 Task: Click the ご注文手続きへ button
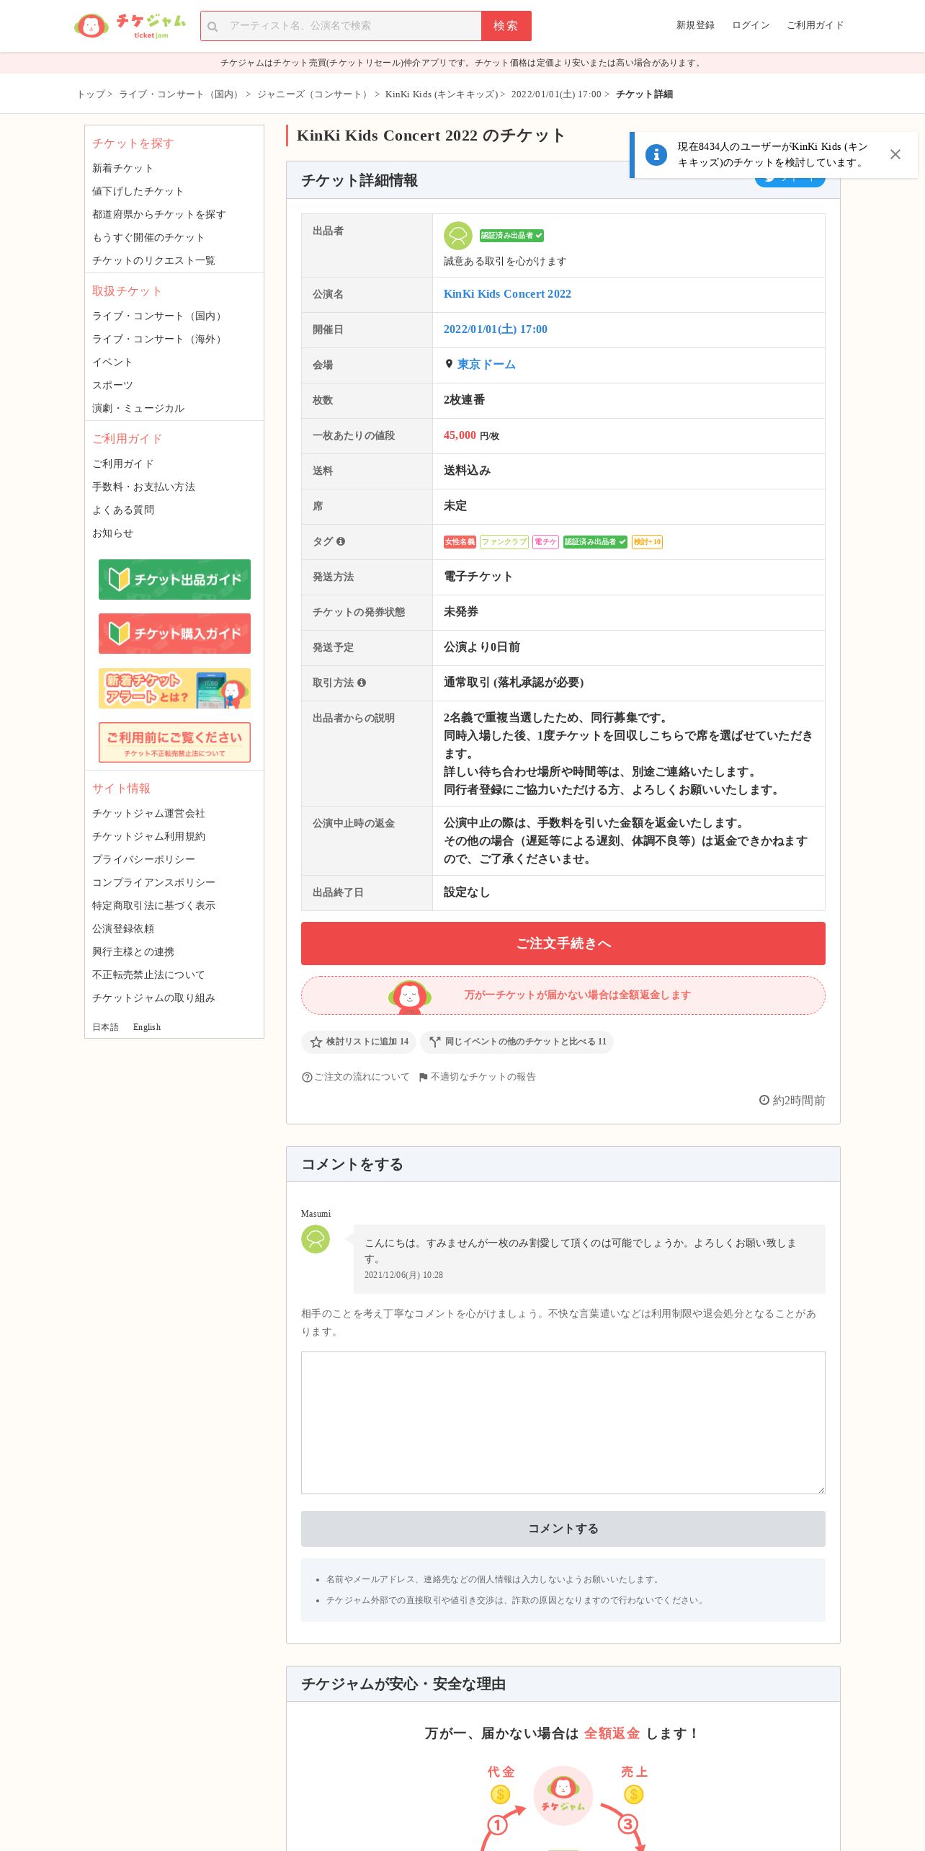tap(563, 944)
